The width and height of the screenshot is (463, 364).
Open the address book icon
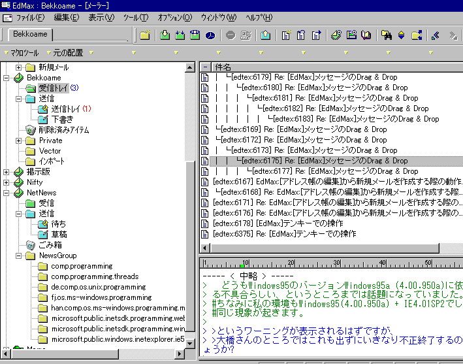click(366, 35)
